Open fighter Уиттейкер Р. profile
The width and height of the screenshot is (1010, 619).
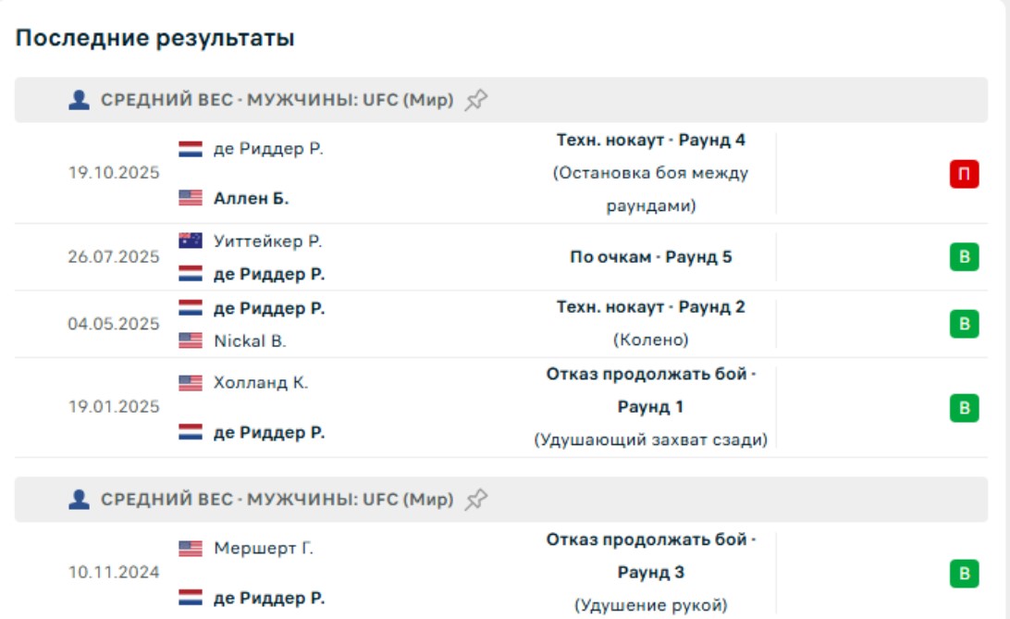click(267, 241)
